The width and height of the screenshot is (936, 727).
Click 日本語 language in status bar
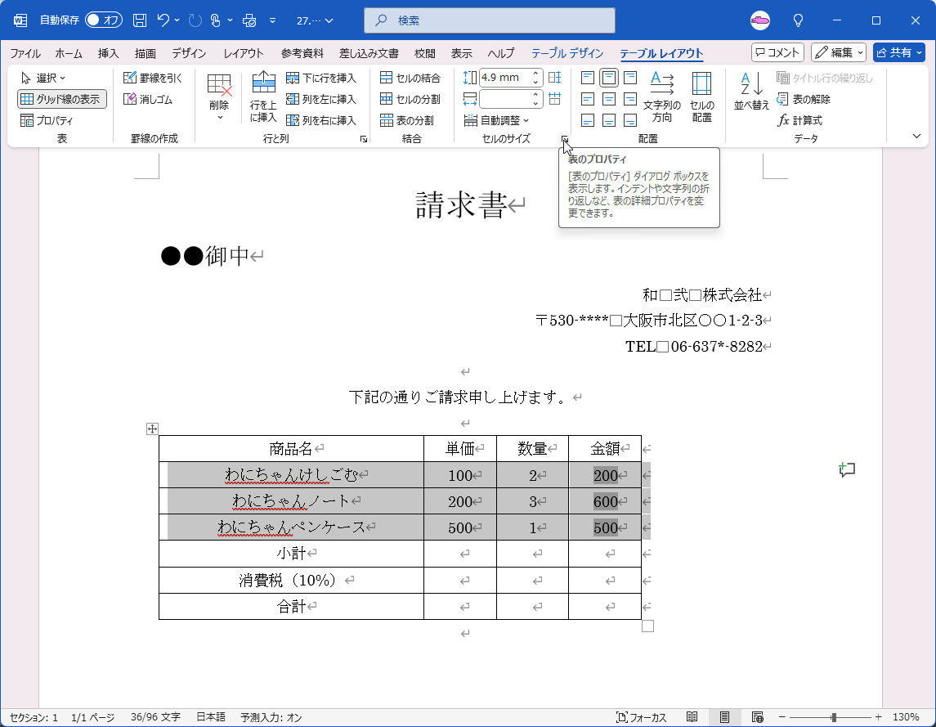(x=211, y=717)
